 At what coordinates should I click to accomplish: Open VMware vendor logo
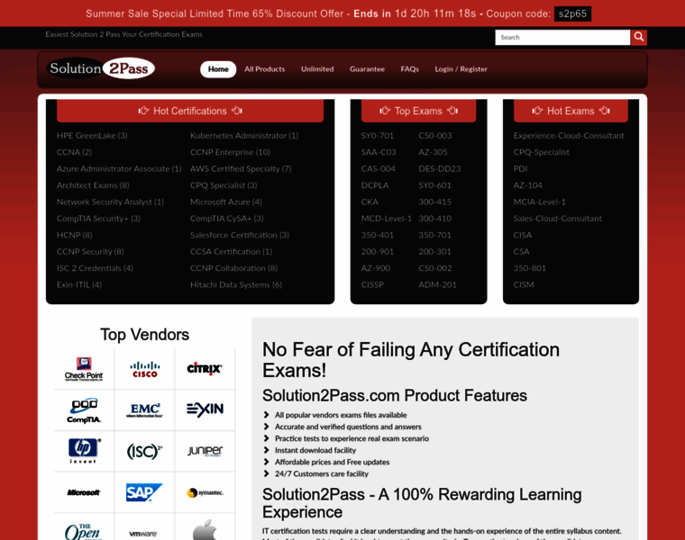click(x=143, y=534)
